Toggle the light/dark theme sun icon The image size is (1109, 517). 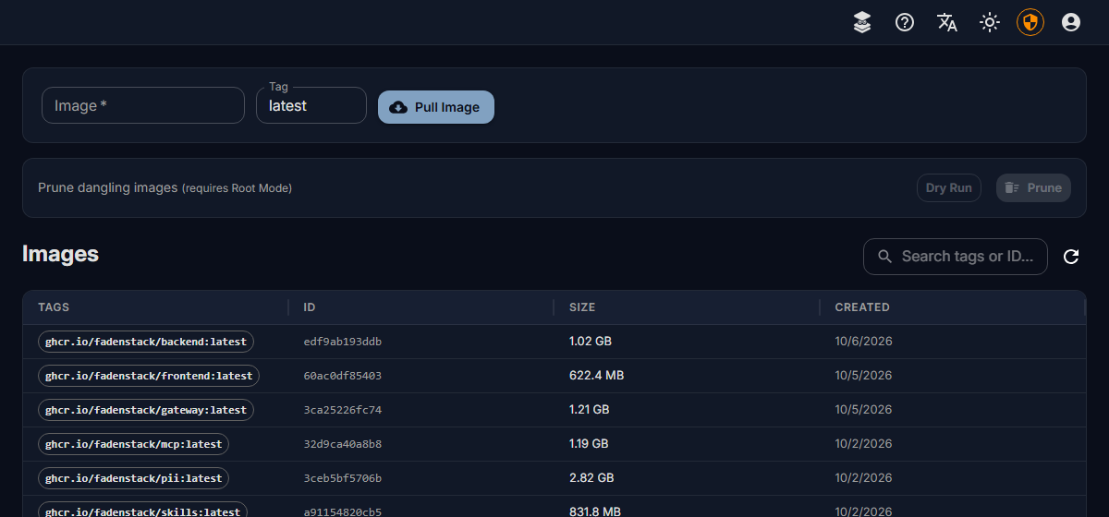(x=990, y=22)
